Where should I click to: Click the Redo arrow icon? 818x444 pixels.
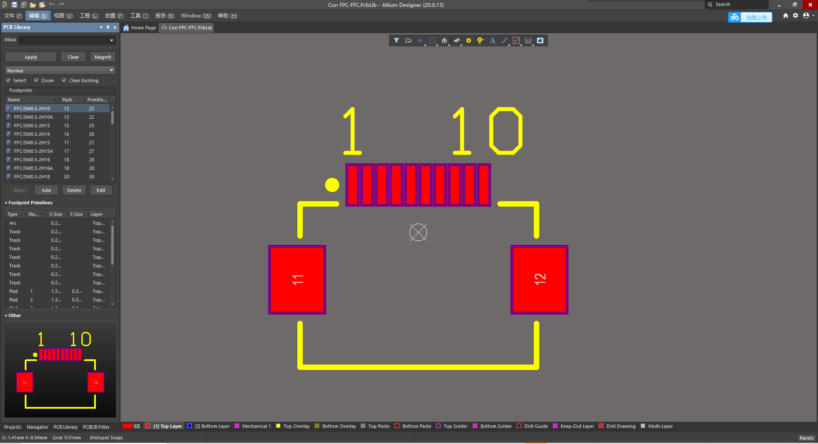tap(61, 5)
